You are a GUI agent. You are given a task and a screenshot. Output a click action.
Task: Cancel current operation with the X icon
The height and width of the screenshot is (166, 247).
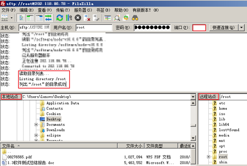(x=78, y=18)
